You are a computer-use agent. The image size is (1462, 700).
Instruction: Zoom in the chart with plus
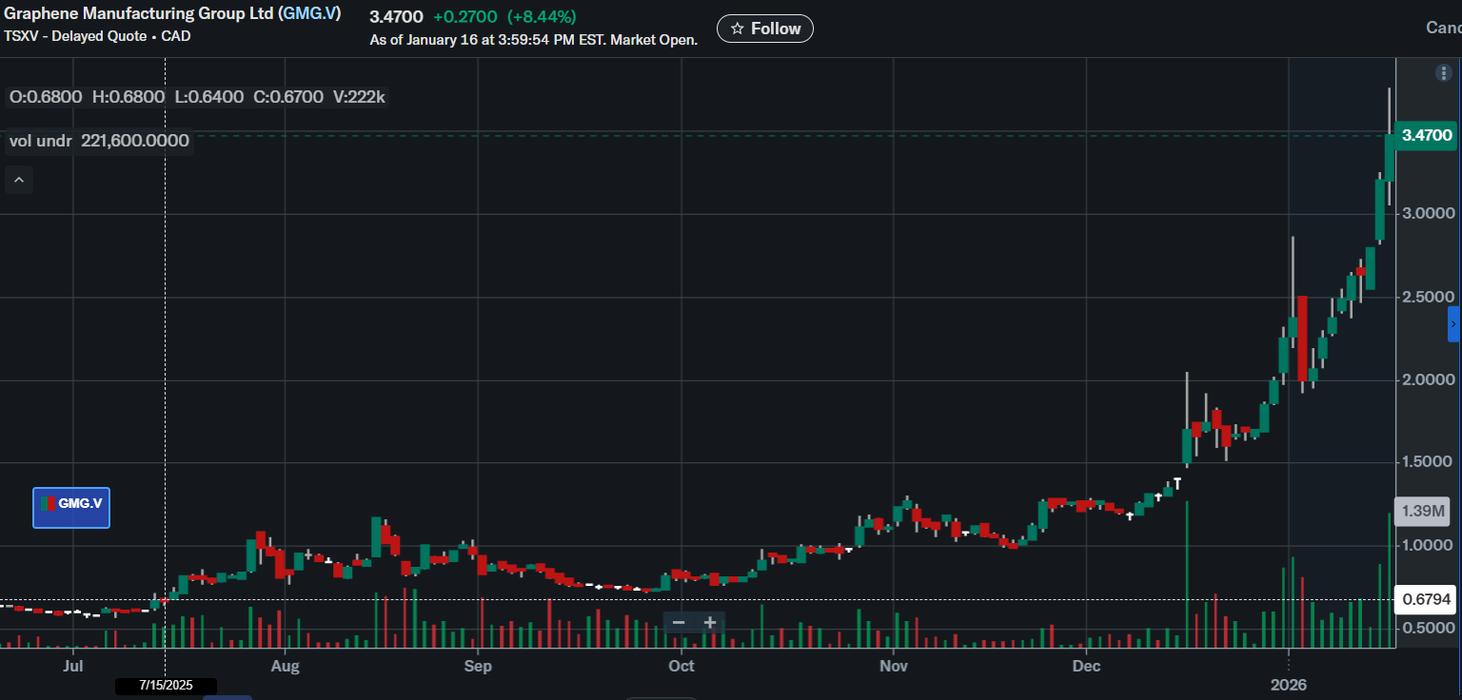[710, 623]
